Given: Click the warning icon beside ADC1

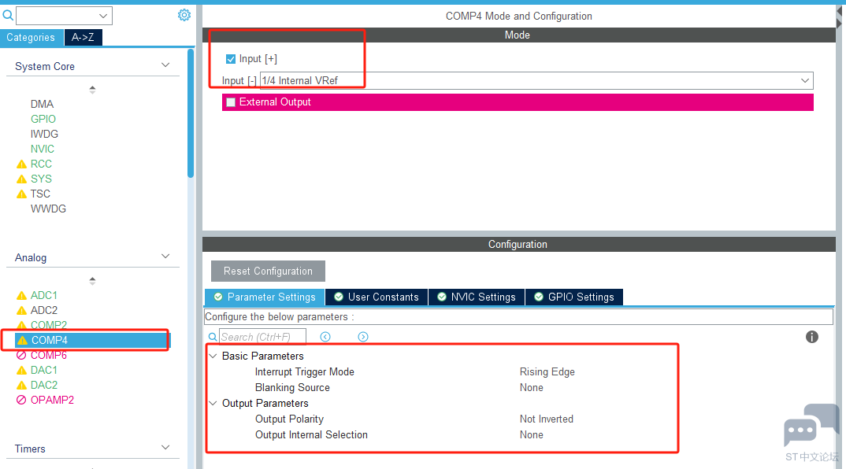Looking at the screenshot, I should (21, 295).
